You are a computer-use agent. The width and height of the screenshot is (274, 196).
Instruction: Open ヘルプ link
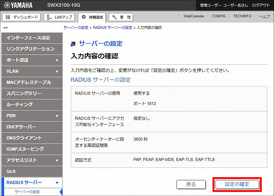(x=264, y=16)
